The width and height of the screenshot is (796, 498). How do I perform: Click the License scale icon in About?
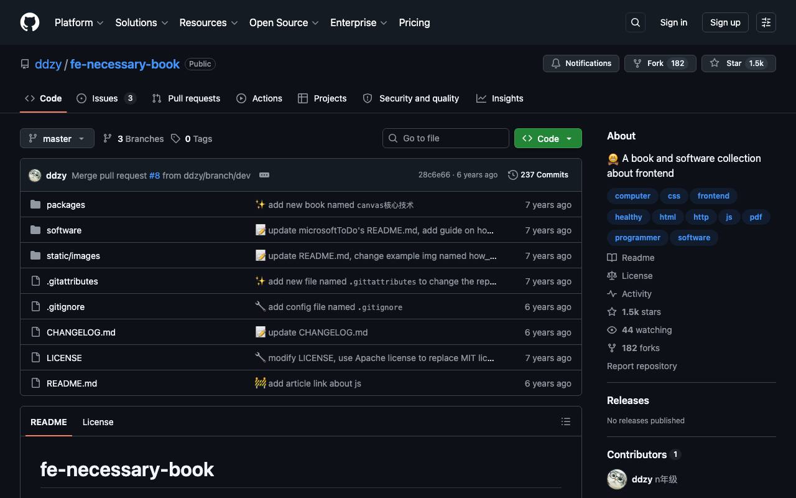coord(612,276)
